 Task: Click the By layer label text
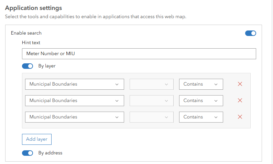pyautogui.click(x=47, y=66)
